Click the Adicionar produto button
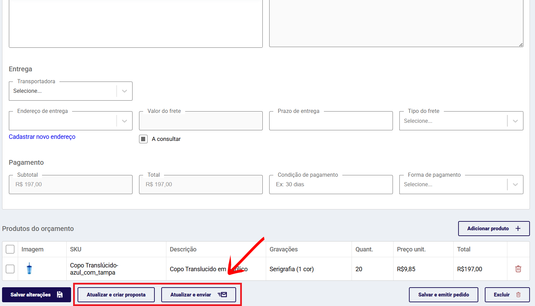This screenshot has height=306, width=535. pyautogui.click(x=494, y=229)
